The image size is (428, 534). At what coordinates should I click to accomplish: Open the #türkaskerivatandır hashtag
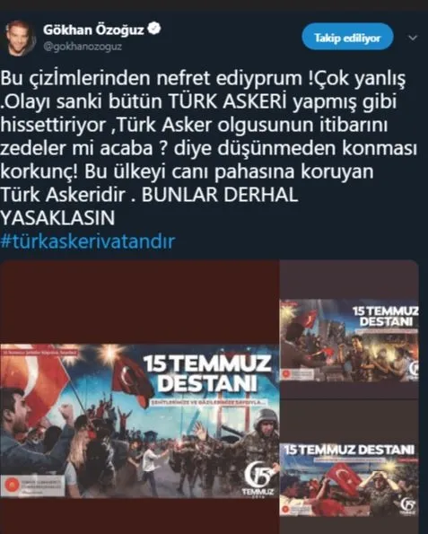pyautogui.click(x=88, y=241)
